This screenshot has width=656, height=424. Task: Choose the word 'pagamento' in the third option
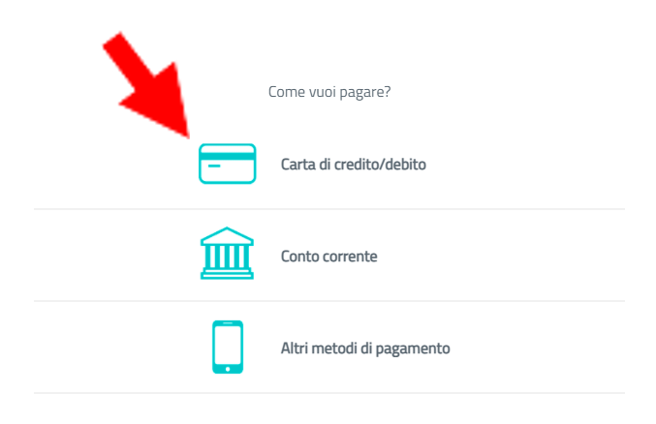pyautogui.click(x=413, y=349)
